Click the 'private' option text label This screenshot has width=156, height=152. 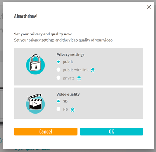pyautogui.click(x=68, y=78)
